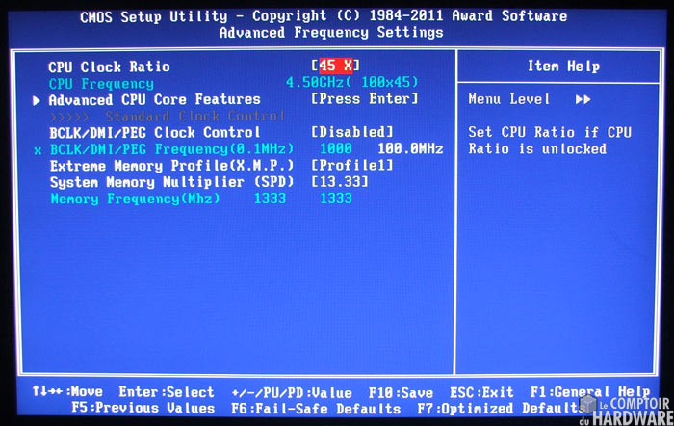Click the 1000 BCLK frequency value
This screenshot has height=426, width=674.
(x=336, y=148)
